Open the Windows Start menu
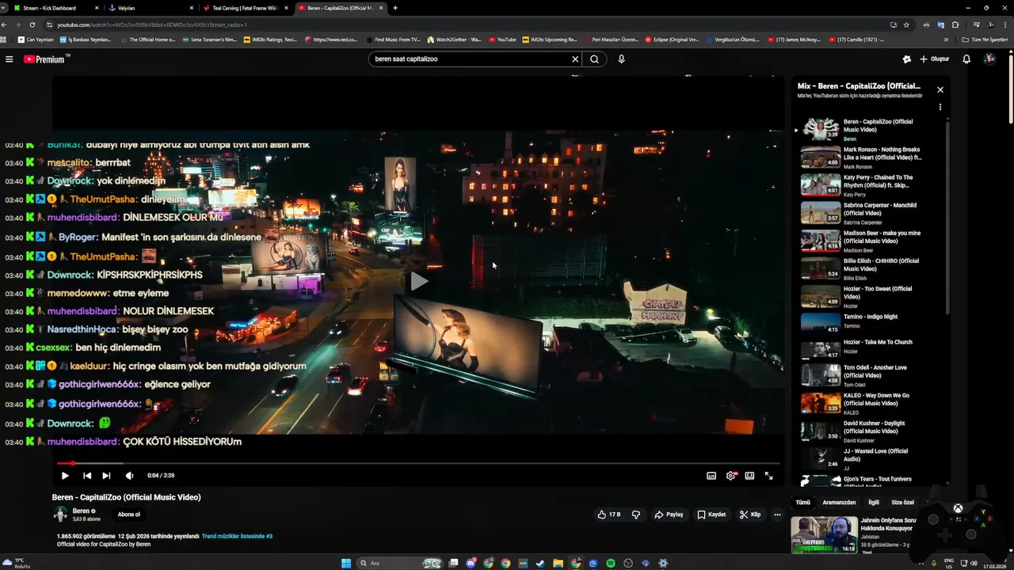The width and height of the screenshot is (1014, 570). tap(346, 564)
